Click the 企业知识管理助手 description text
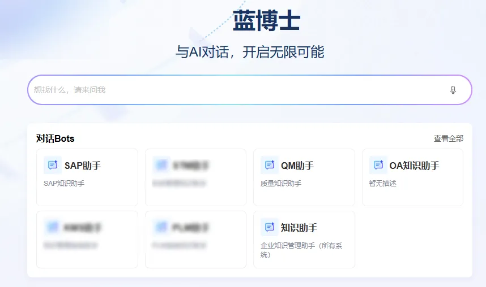 click(x=306, y=246)
